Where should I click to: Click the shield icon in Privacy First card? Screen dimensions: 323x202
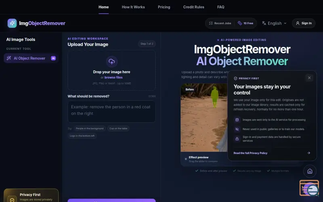tap(12, 199)
